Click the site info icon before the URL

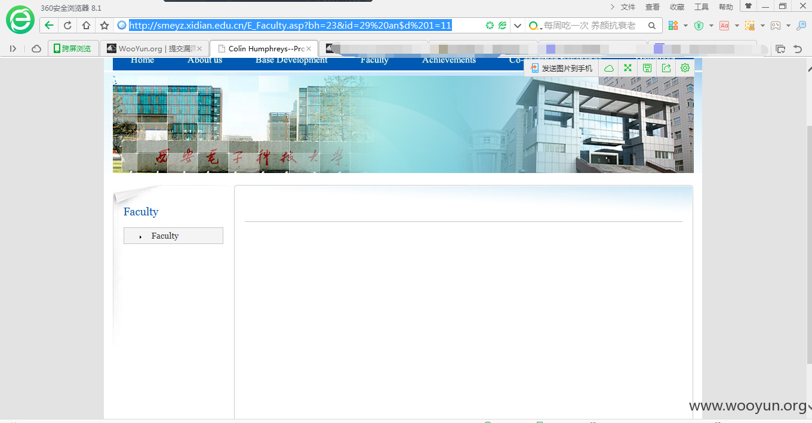pyautogui.click(x=122, y=25)
